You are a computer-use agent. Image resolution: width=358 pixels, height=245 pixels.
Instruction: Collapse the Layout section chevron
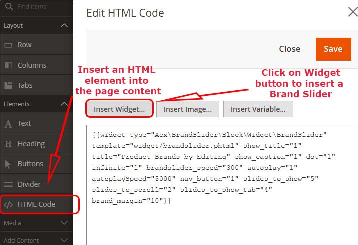(x=64, y=25)
